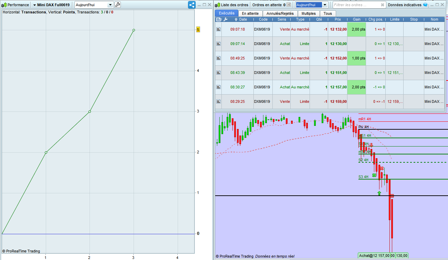This screenshot has width=448, height=260.
Task: Open Performance settings wrench icon
Action: point(117,5)
